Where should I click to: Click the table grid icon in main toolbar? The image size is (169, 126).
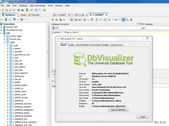coord(36,10)
